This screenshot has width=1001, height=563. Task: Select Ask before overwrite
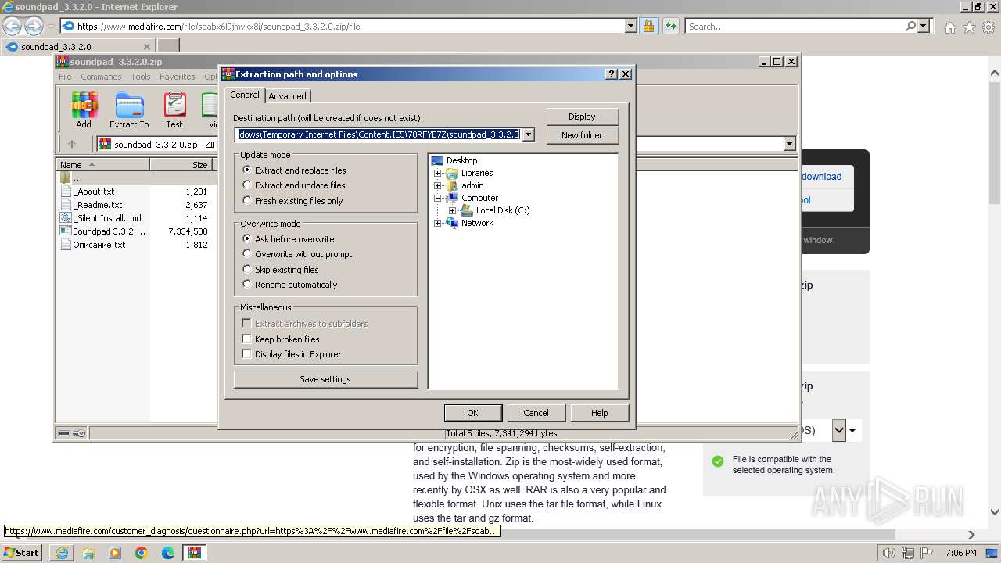247,238
